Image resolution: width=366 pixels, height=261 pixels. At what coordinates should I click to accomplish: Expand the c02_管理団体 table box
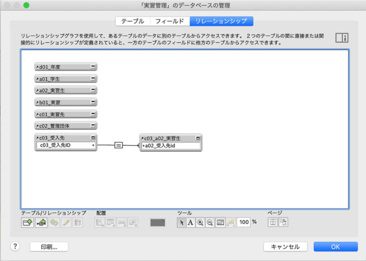(93, 125)
